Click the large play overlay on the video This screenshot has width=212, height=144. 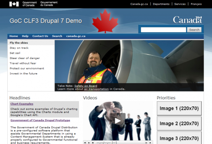(118, 121)
